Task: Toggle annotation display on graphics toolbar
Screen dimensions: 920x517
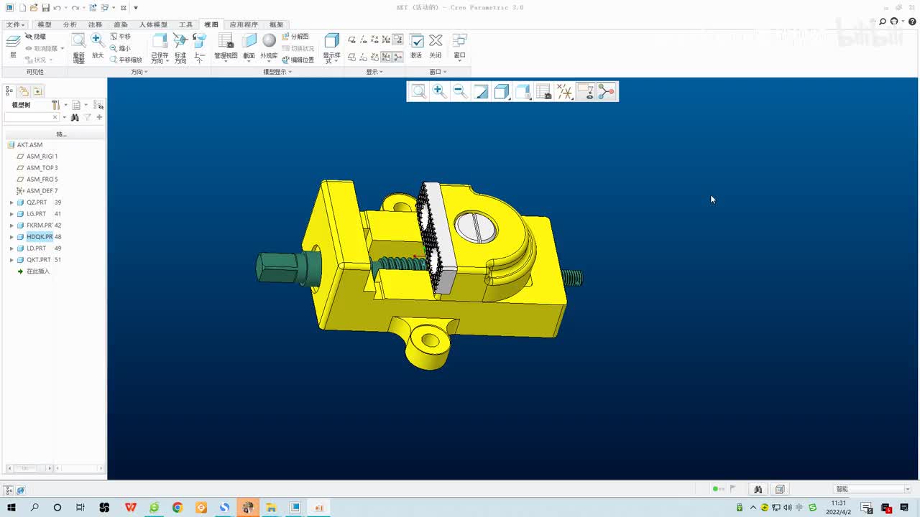Action: pos(586,91)
